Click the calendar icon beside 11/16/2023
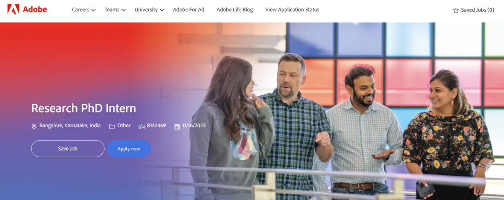The image size is (504, 200). [177, 126]
